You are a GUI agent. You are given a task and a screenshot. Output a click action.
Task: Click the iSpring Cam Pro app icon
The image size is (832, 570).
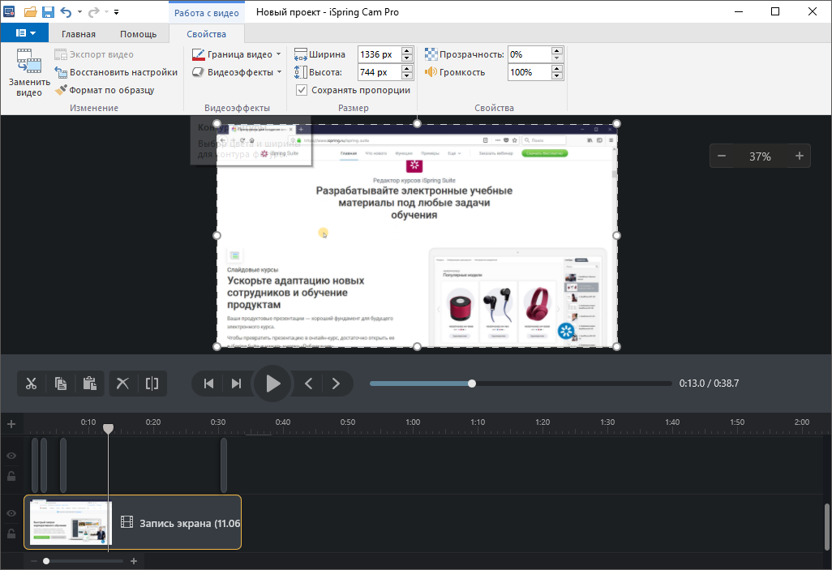[x=9, y=11]
